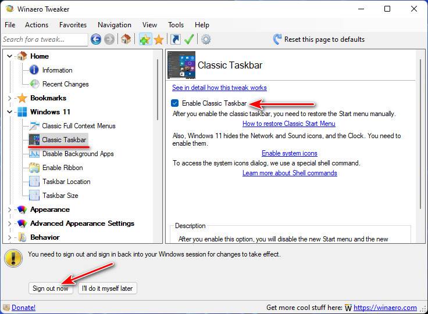428x314 pixels.
Task: Click the Reset page blue arrow icon
Action: pos(277,39)
